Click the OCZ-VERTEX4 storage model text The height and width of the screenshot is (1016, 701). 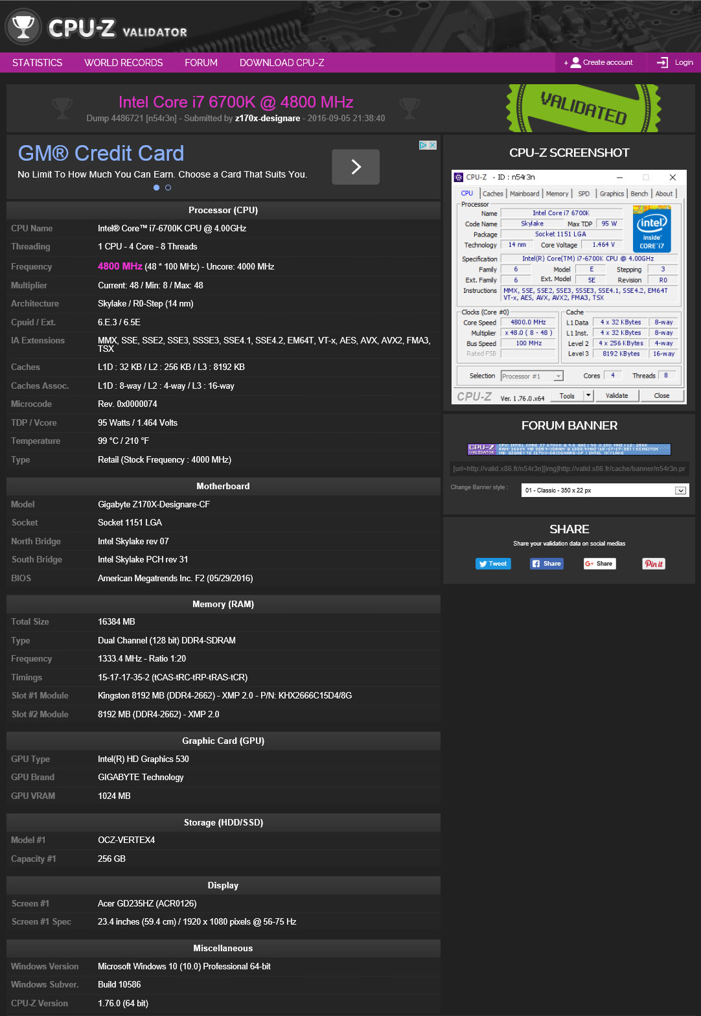click(x=126, y=840)
